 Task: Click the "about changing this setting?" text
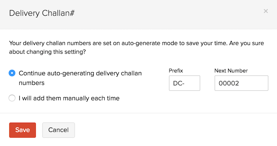tap(47, 52)
